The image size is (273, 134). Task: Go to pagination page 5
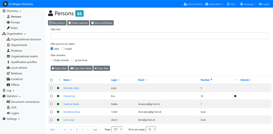click(x=71, y=130)
